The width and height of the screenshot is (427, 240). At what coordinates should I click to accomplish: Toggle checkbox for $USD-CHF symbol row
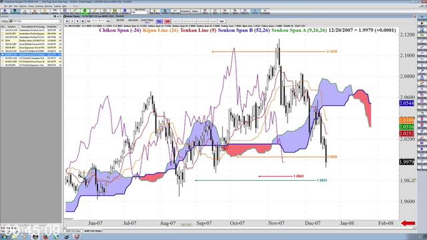point(3,62)
